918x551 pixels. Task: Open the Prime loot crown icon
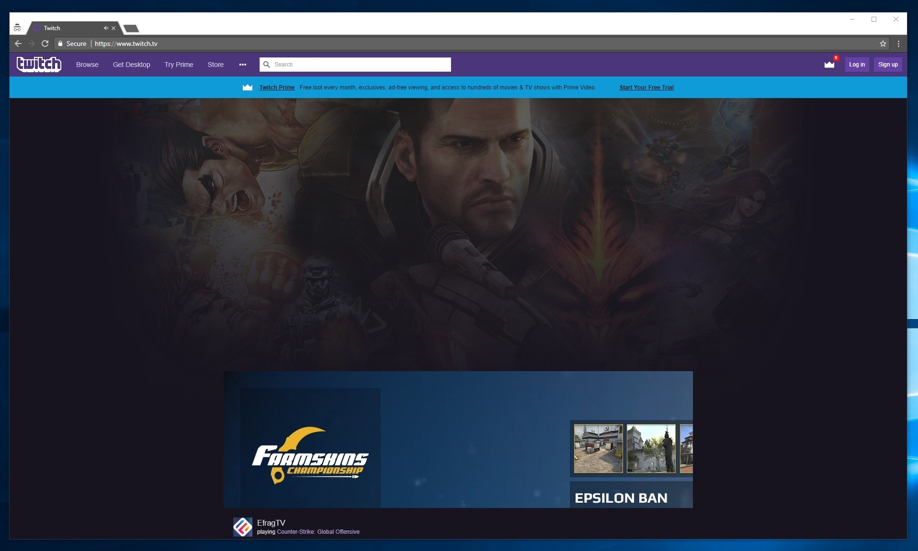coord(829,65)
